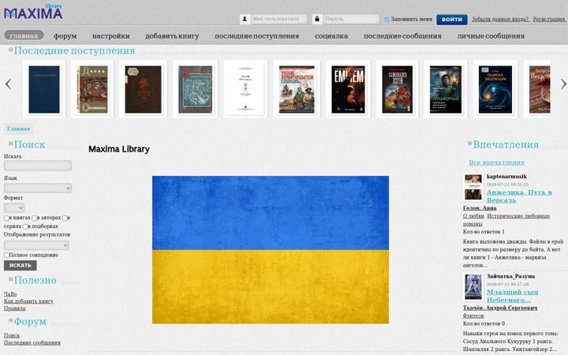Image resolution: width=568 pixels, height=355 pixels.
Task: Open the 'Отображение результатов' dropdown
Action: pos(36,245)
